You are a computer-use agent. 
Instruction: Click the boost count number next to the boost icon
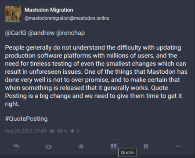click(x=65, y=131)
